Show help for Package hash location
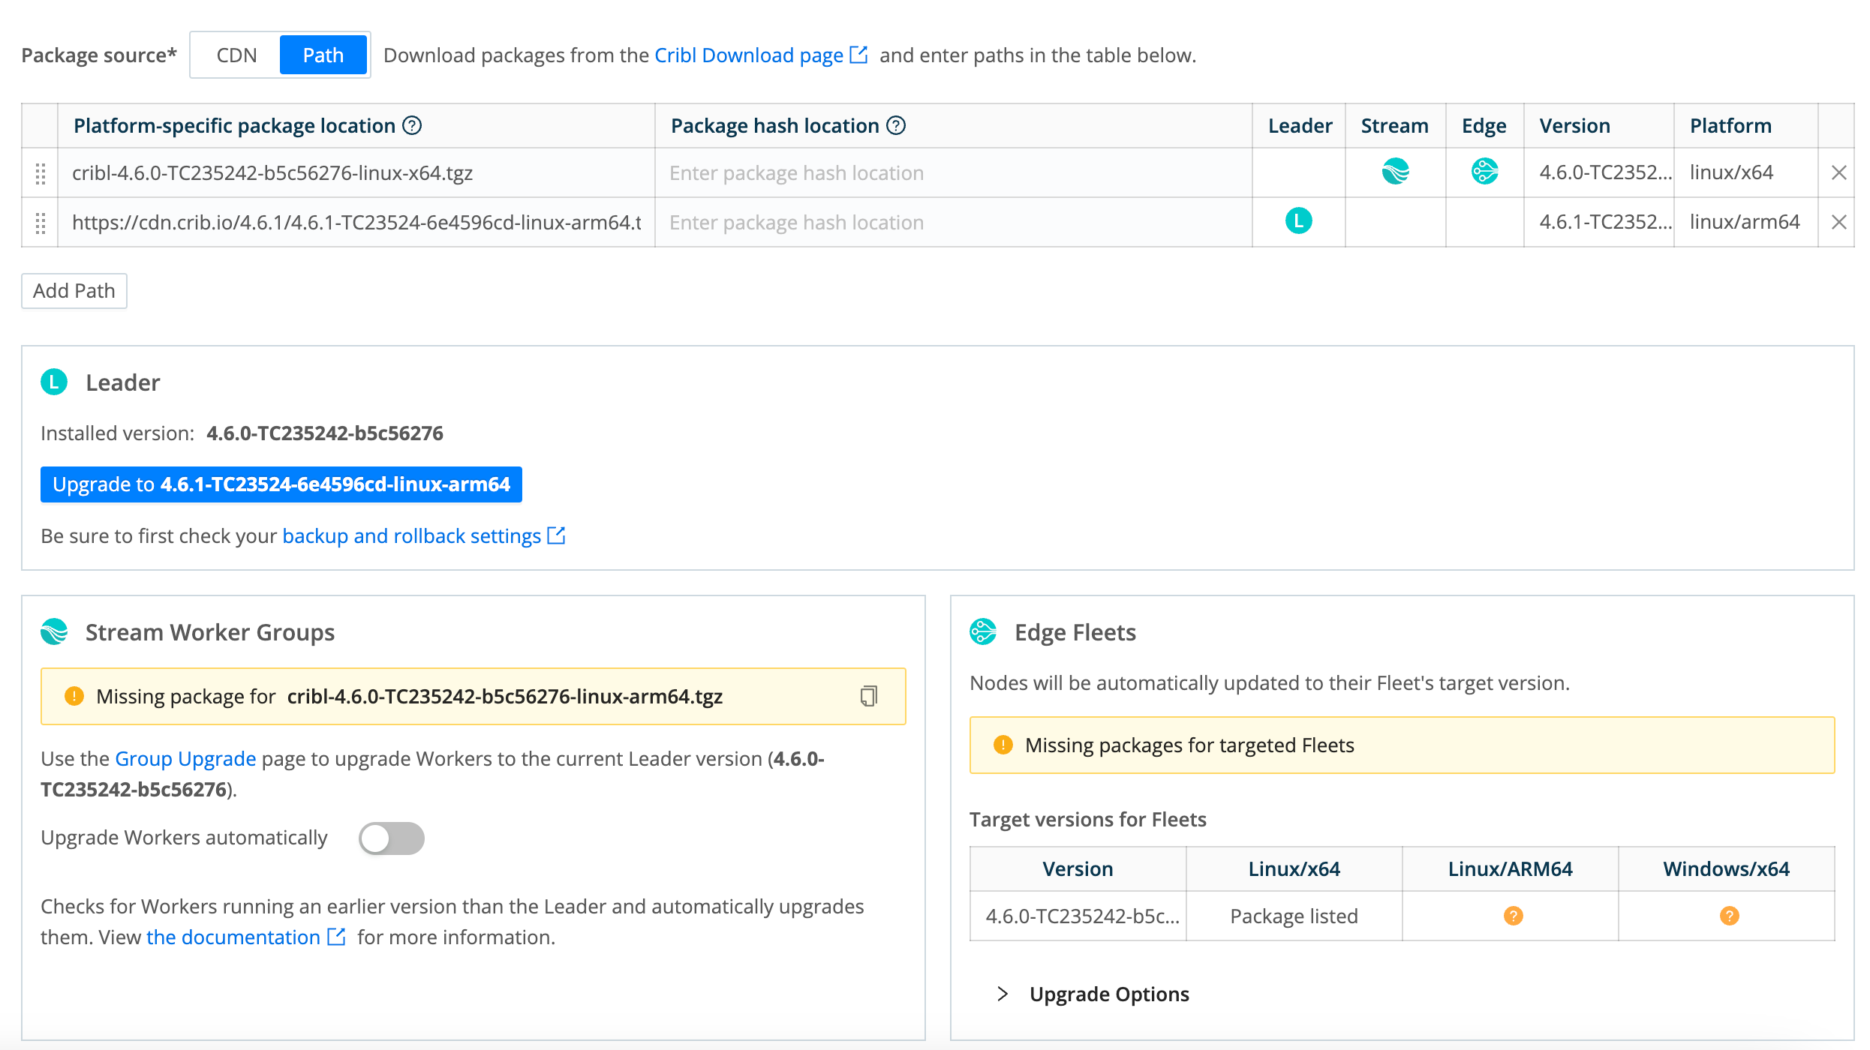Image resolution: width=1870 pixels, height=1050 pixels. pos(896,125)
